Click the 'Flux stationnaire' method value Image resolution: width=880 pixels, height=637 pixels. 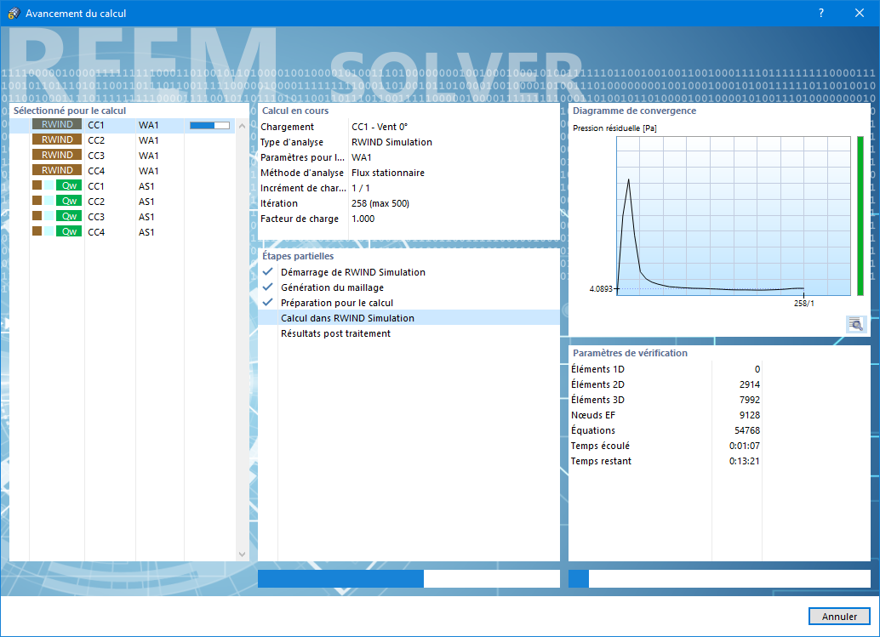pos(388,173)
